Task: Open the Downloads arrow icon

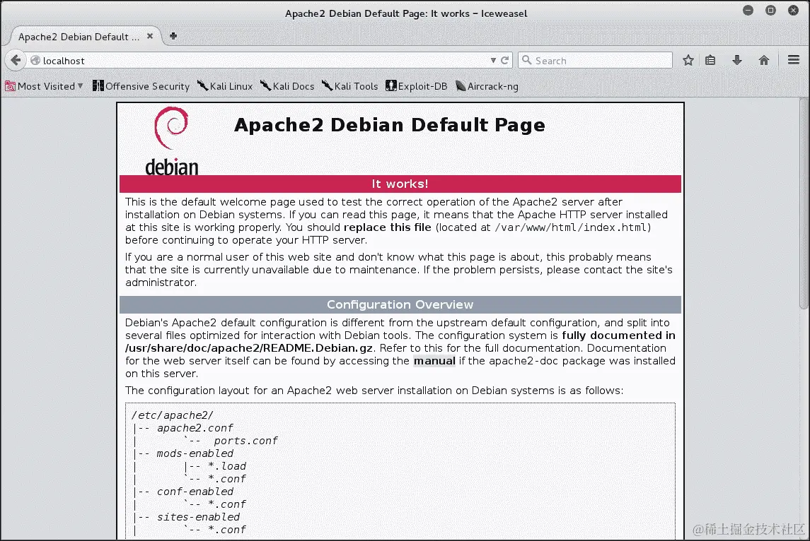Action: [737, 60]
